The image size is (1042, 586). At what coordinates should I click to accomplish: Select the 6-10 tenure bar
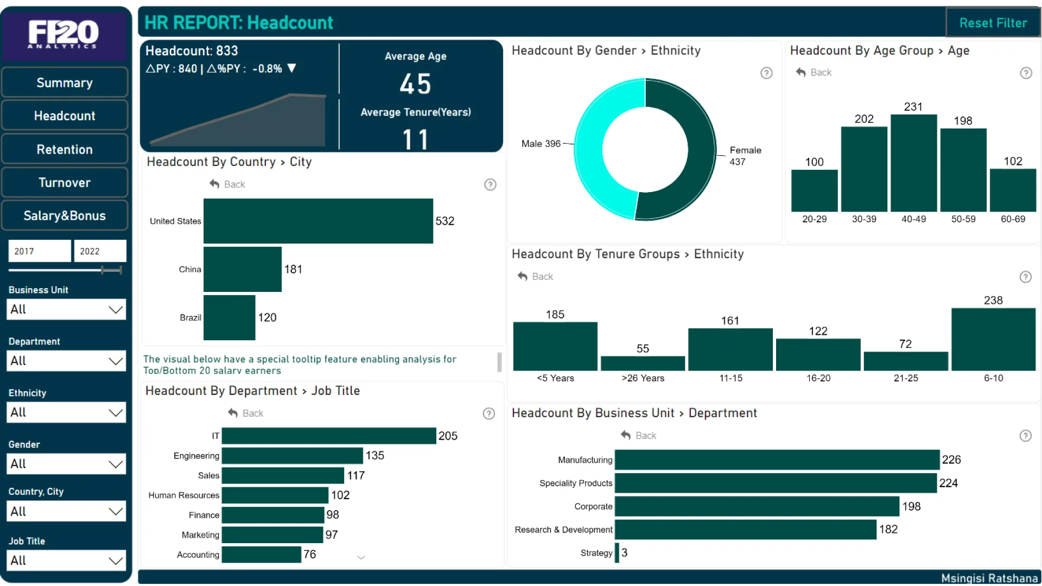click(x=994, y=340)
